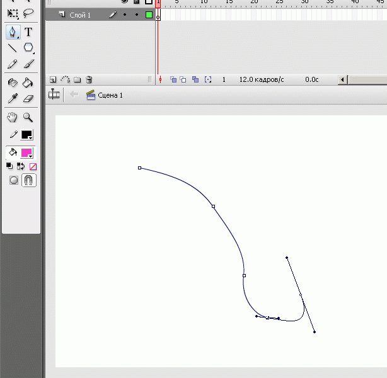Image resolution: width=387 pixels, height=378 pixels.
Task: Select the PolyStar polygon tool
Action: pos(28,47)
